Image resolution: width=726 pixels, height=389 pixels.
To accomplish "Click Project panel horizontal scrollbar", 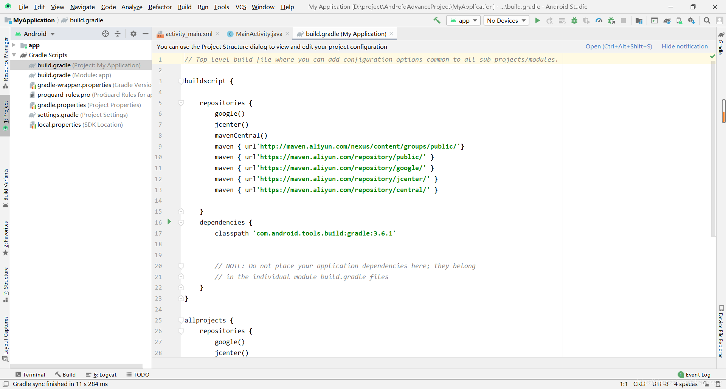I will point(77,366).
